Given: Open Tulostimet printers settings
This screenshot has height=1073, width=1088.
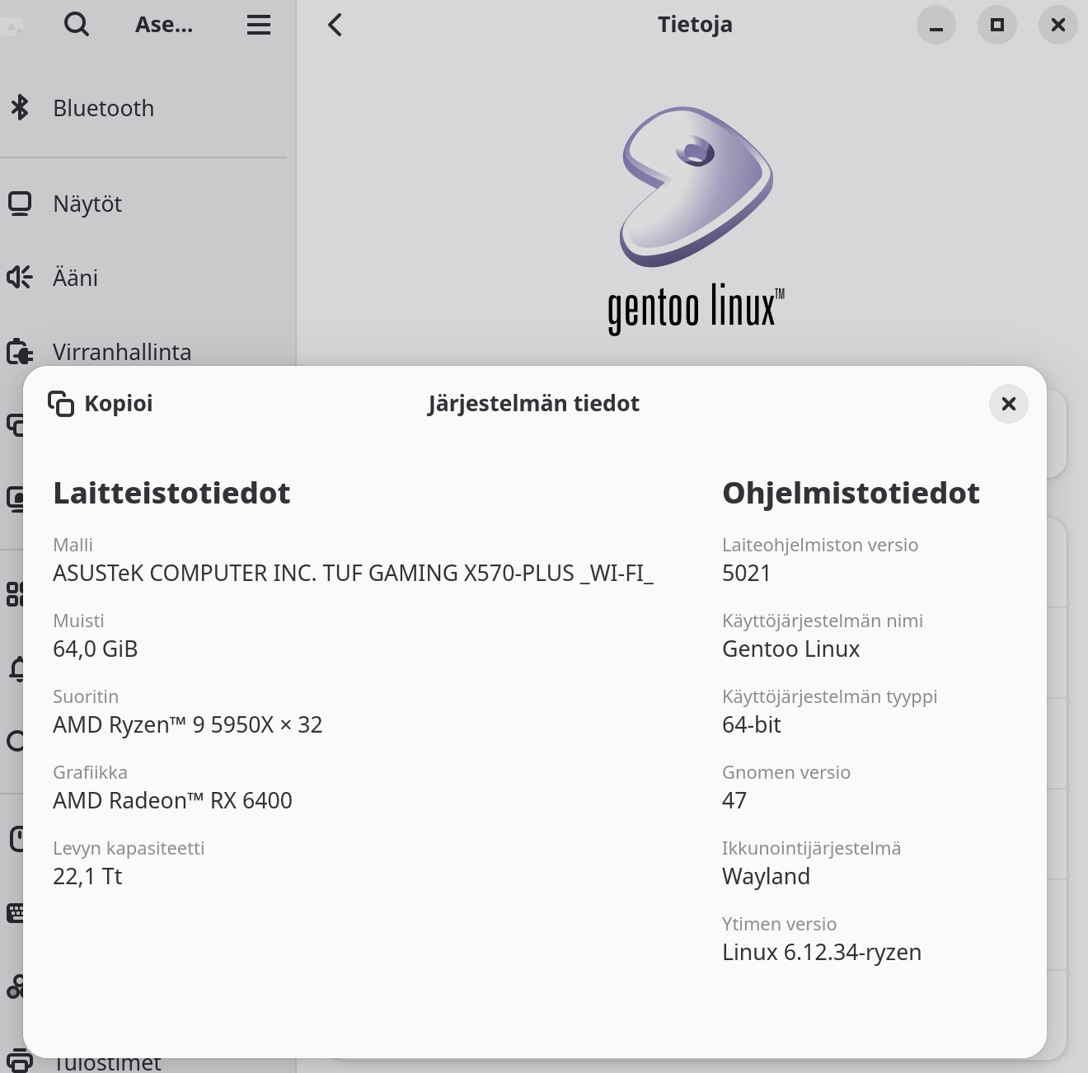Looking at the screenshot, I should (x=107, y=1064).
